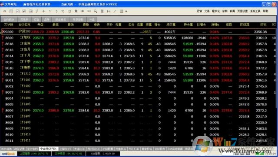
Task: Select the weekly (周) period button
Action: tap(76, 11)
